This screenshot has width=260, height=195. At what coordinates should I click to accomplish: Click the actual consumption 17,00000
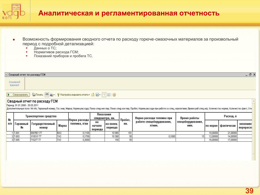point(228,140)
